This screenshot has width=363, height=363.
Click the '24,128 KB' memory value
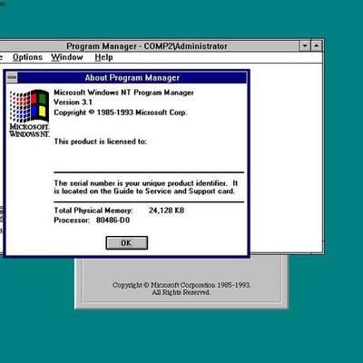coord(166,211)
